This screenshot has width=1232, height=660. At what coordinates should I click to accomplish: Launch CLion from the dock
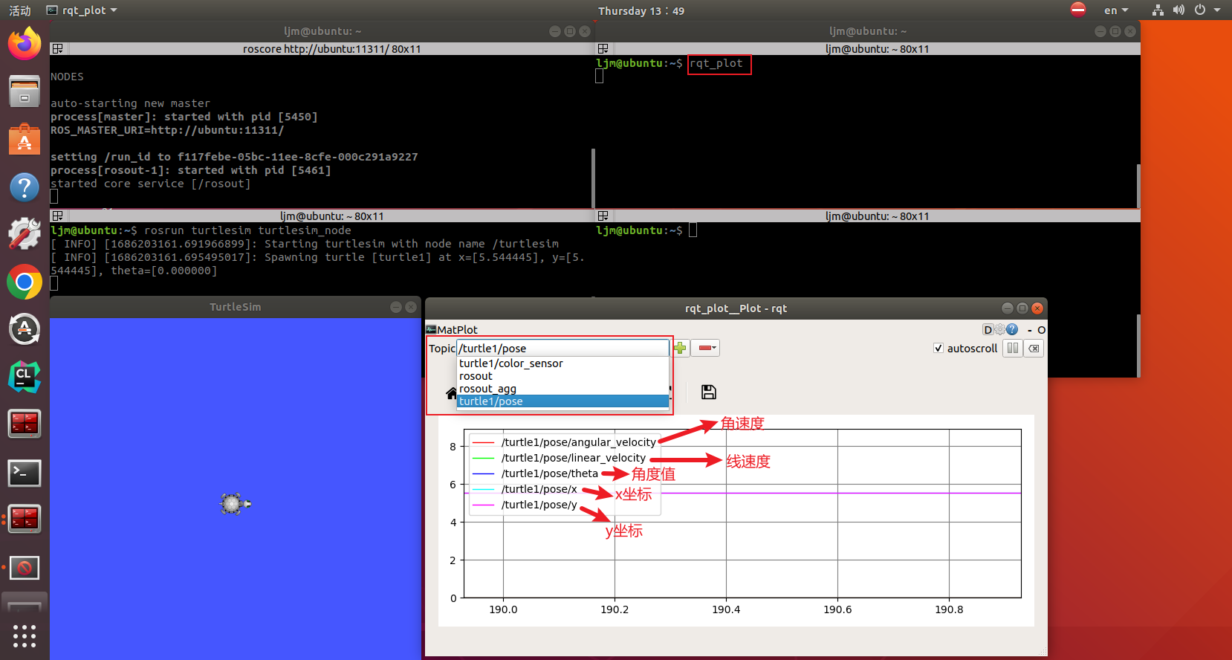coord(25,377)
